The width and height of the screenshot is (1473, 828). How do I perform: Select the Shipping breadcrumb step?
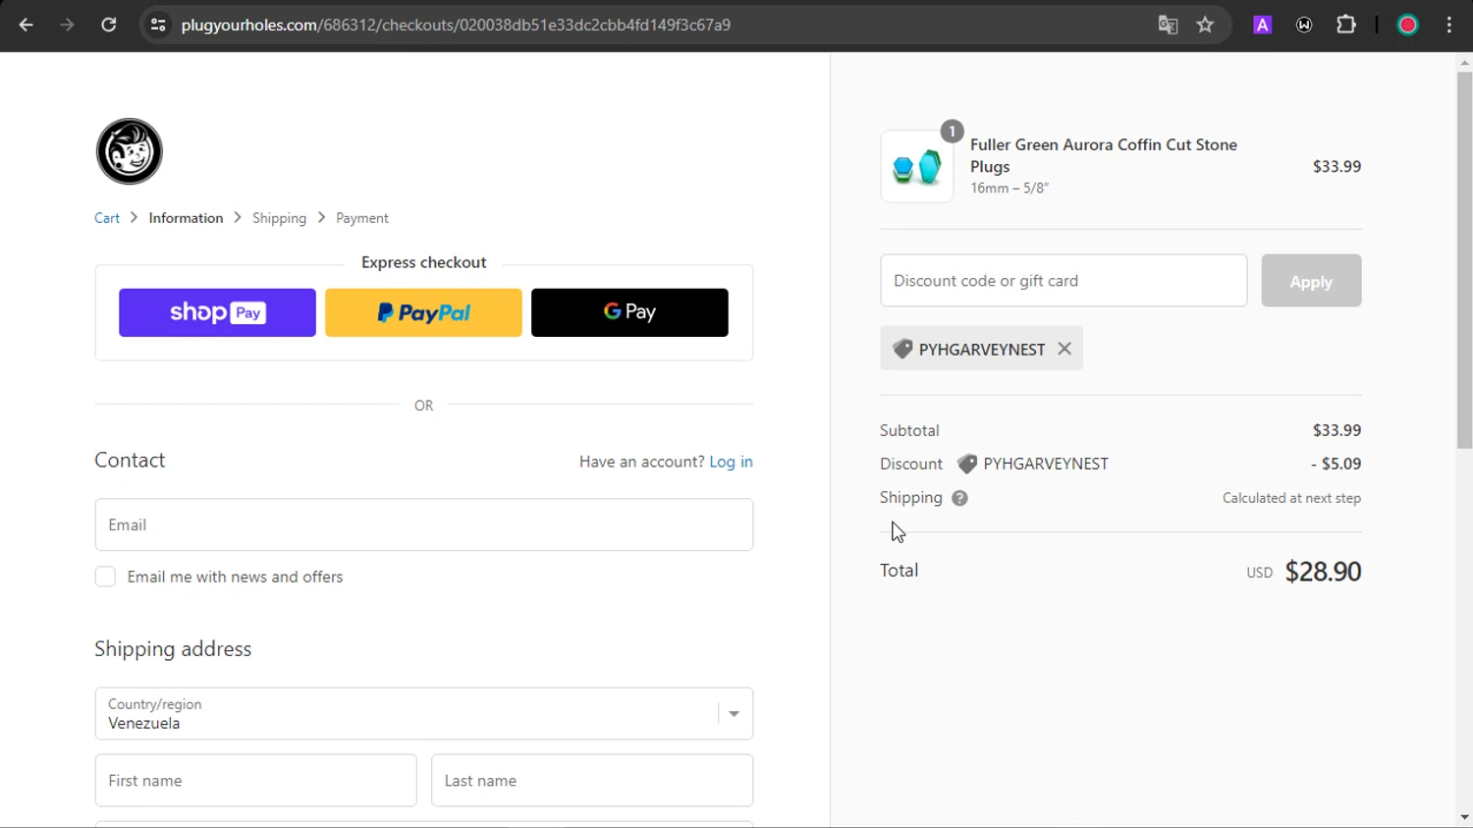coord(279,218)
